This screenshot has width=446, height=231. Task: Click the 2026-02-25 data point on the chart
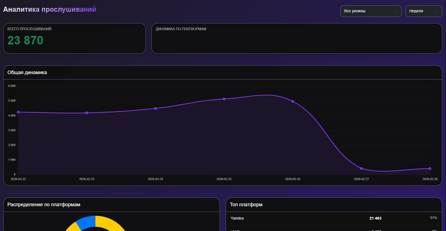click(x=224, y=99)
